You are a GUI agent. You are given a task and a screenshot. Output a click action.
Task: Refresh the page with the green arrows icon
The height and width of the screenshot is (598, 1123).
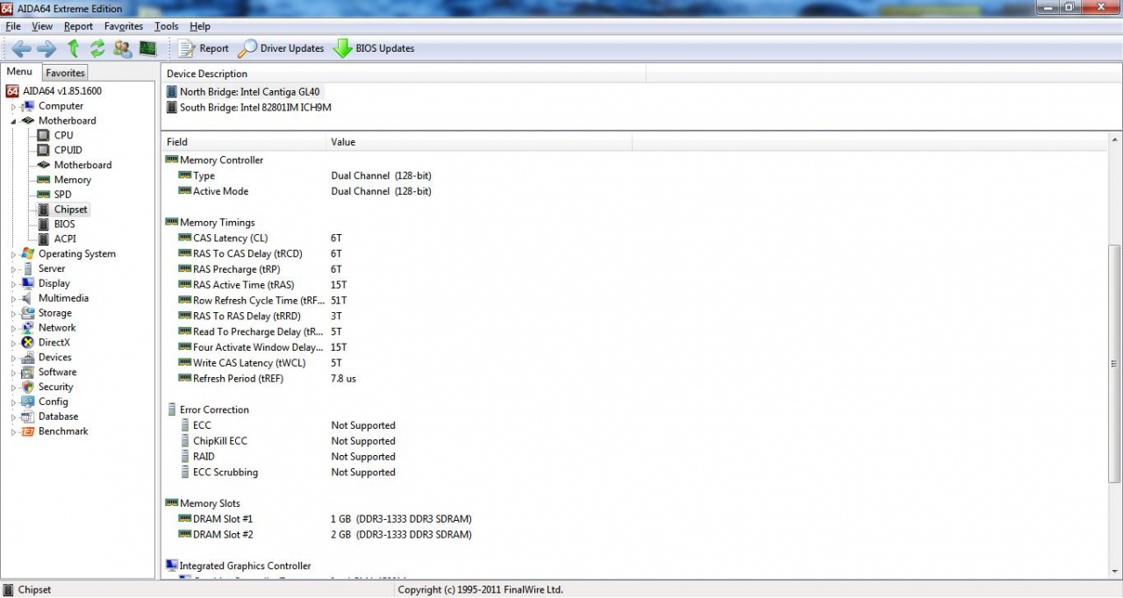point(97,49)
